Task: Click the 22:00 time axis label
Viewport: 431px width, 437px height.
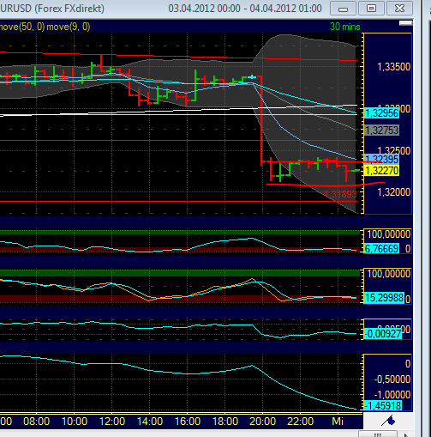Action: [300, 422]
